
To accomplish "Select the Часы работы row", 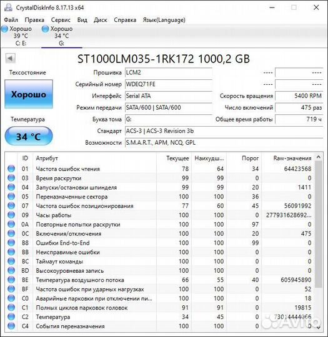I will click(159, 215).
